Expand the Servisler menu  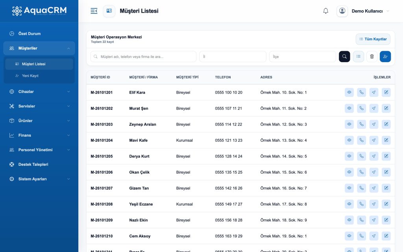click(39, 106)
